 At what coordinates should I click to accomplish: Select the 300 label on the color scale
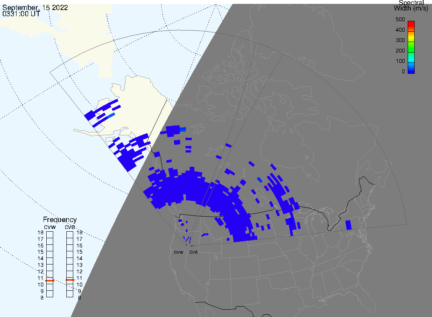coord(400,40)
